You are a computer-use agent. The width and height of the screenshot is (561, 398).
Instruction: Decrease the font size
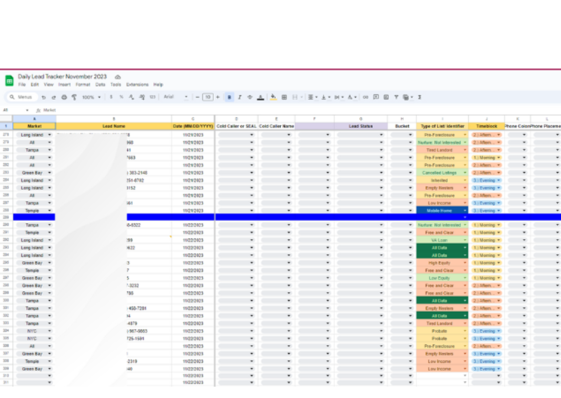(x=197, y=97)
